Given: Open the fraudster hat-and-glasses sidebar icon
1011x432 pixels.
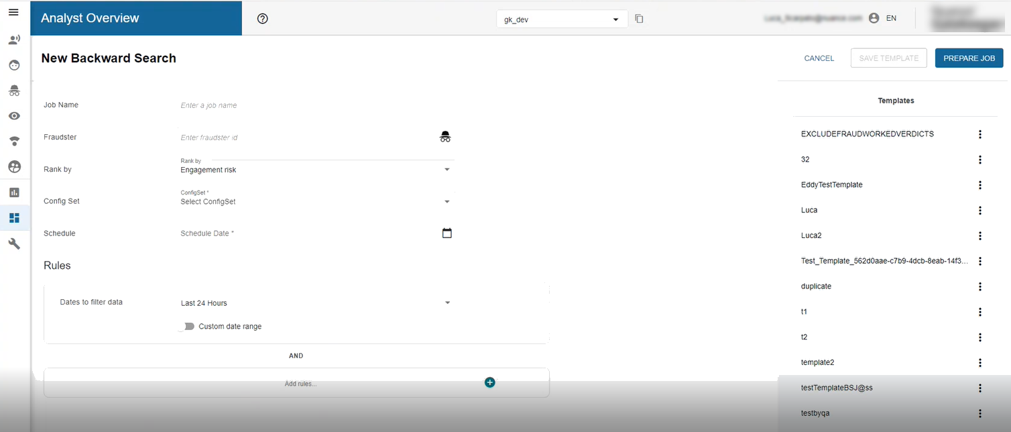Looking at the screenshot, I should pyautogui.click(x=14, y=91).
